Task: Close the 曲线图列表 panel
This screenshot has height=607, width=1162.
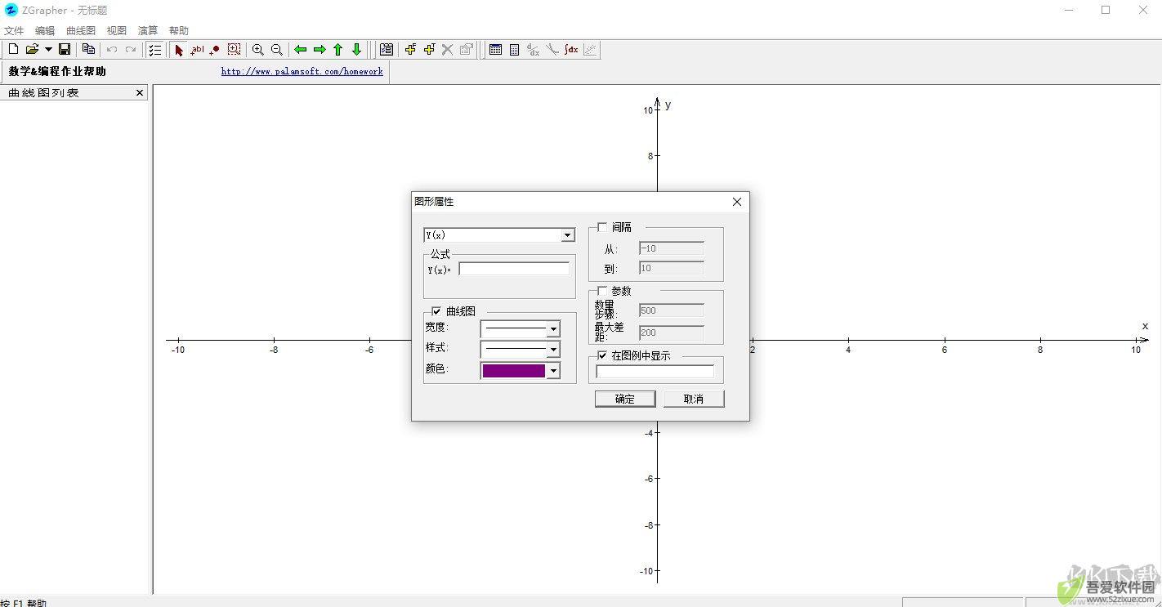Action: coord(140,93)
